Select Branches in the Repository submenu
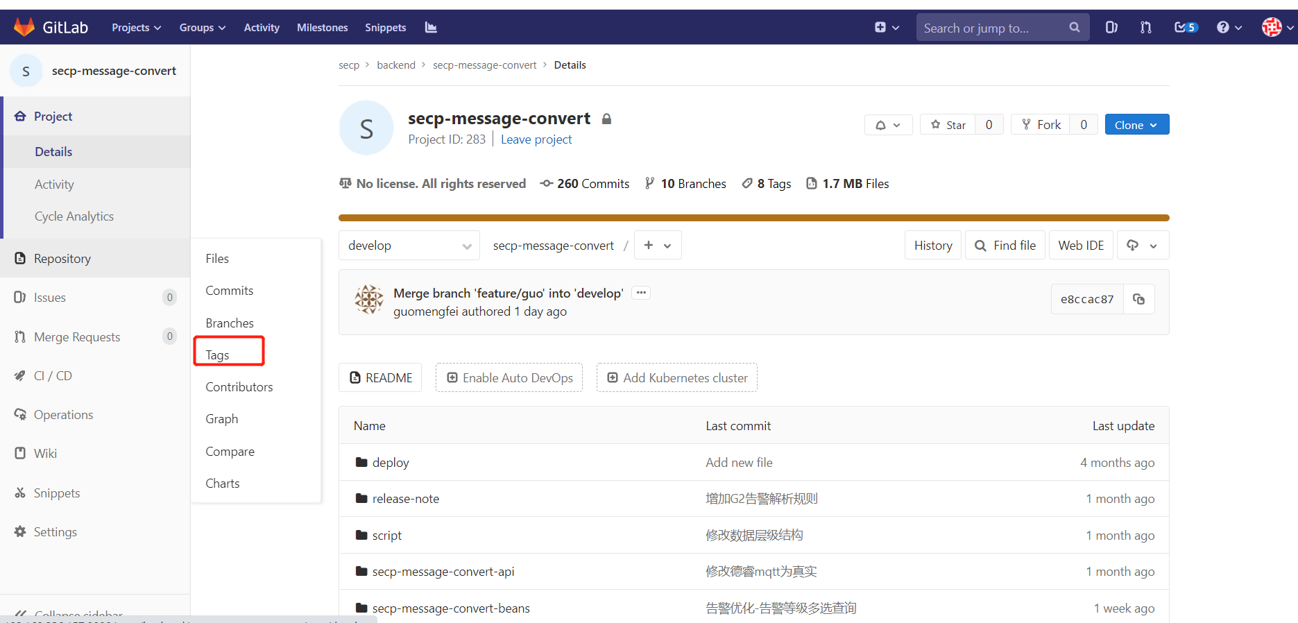Screen dimensions: 1298x623 coord(230,323)
